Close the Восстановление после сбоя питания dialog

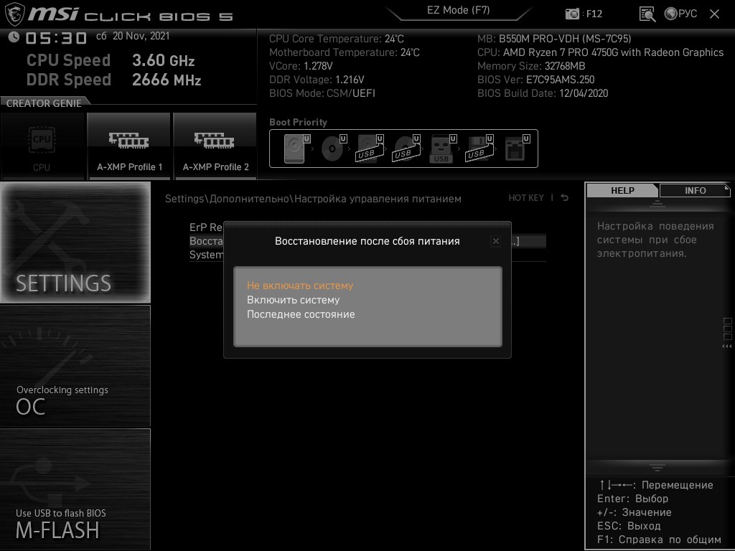point(495,241)
